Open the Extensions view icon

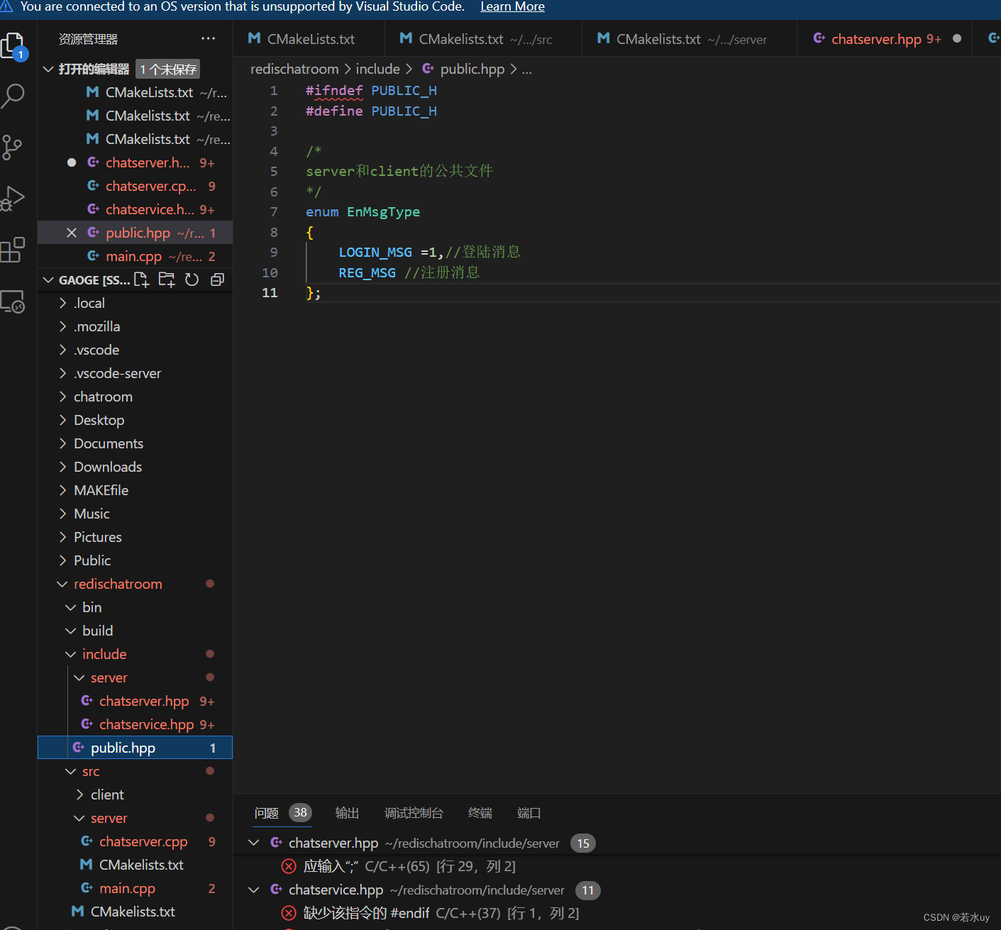[13, 250]
